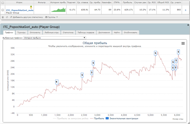
Task: Click the Фильтр column header
Action: [42, 2]
